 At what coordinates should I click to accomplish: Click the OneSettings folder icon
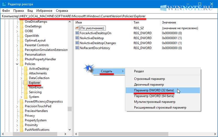pos(21,26)
